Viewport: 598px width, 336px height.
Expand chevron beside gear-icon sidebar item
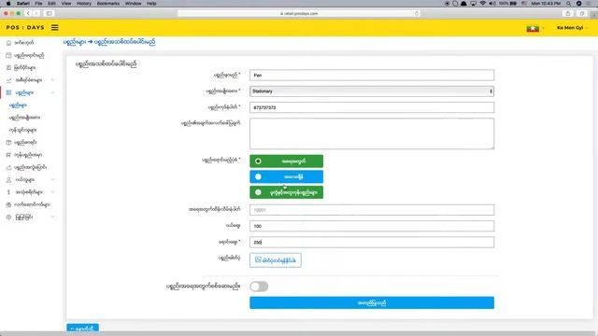[x=52, y=217]
